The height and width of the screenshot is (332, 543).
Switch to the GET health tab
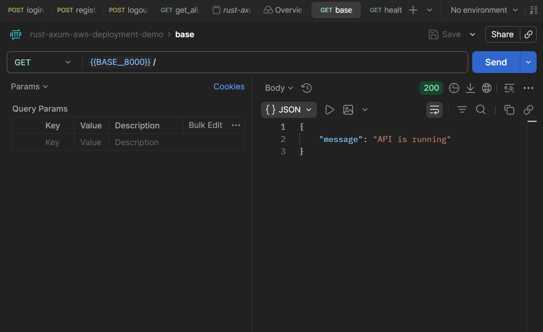click(x=386, y=10)
